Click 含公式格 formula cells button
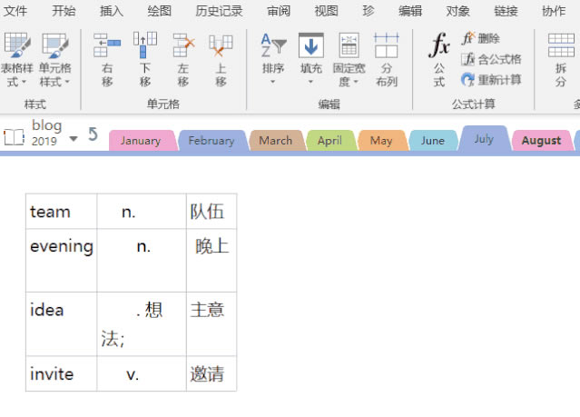The width and height of the screenshot is (580, 417). click(491, 59)
